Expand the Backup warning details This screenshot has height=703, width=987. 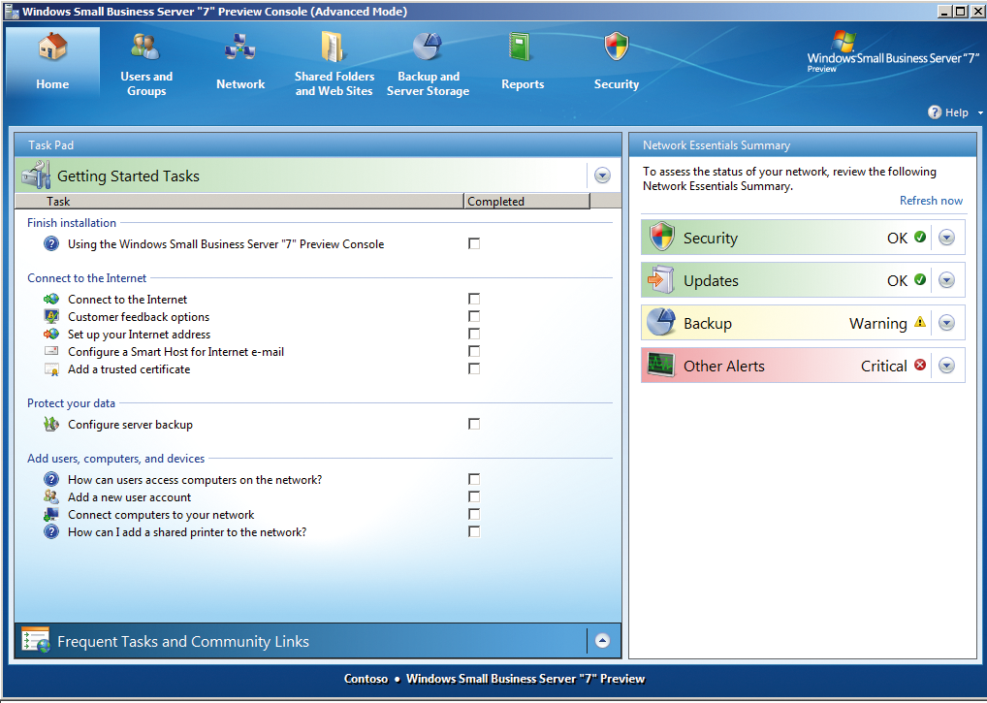click(946, 323)
